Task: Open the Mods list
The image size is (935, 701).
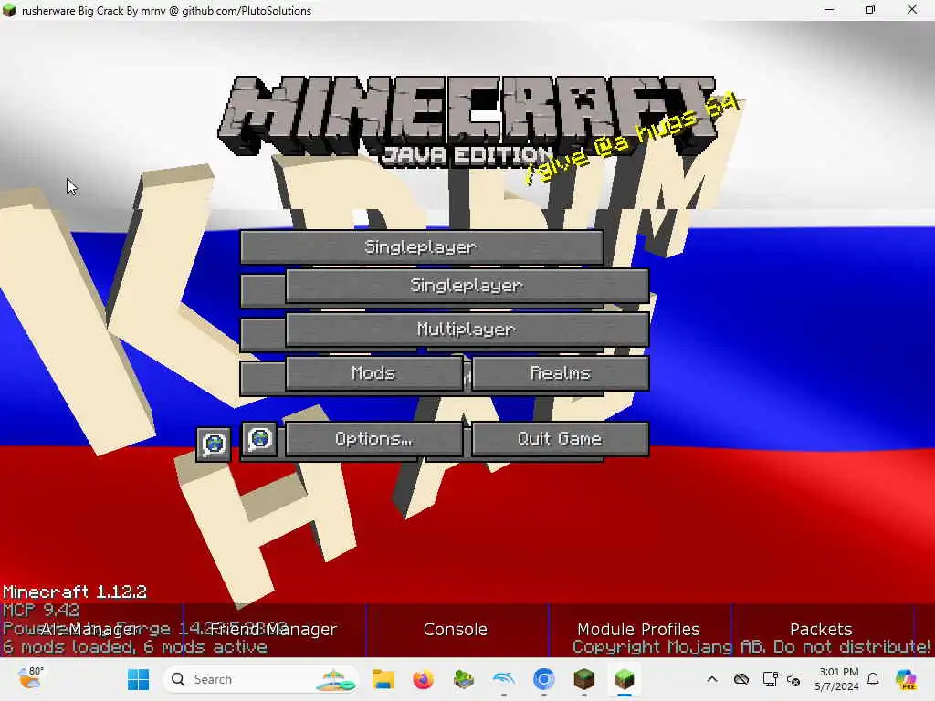Action: 373,373
